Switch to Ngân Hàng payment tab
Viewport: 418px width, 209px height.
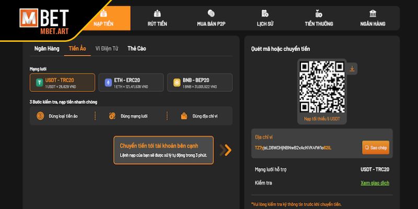point(47,49)
